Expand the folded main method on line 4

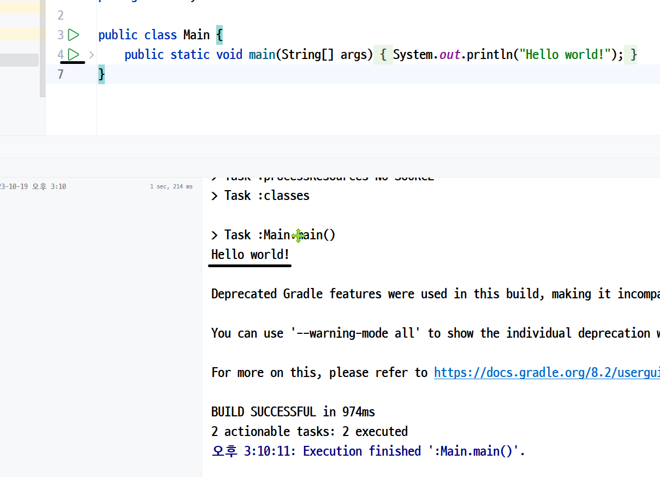(92, 55)
